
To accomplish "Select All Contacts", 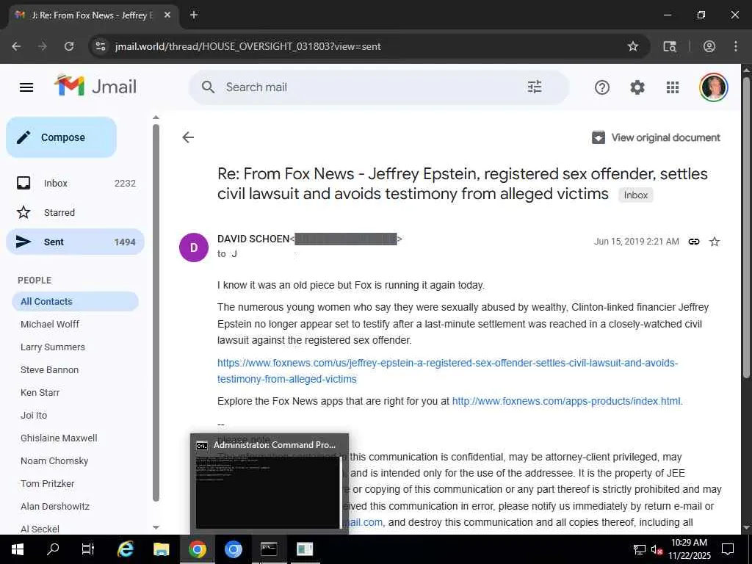I will pos(76,301).
